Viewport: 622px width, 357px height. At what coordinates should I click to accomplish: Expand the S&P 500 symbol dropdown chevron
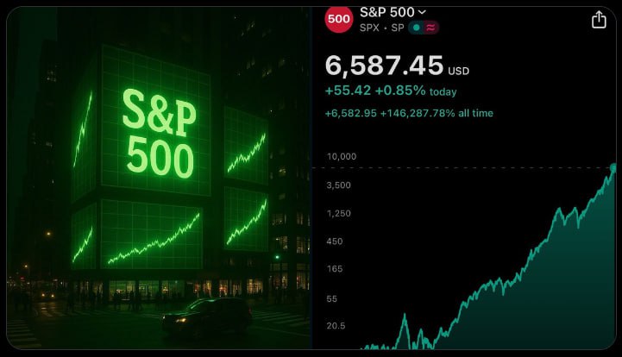tap(422, 12)
